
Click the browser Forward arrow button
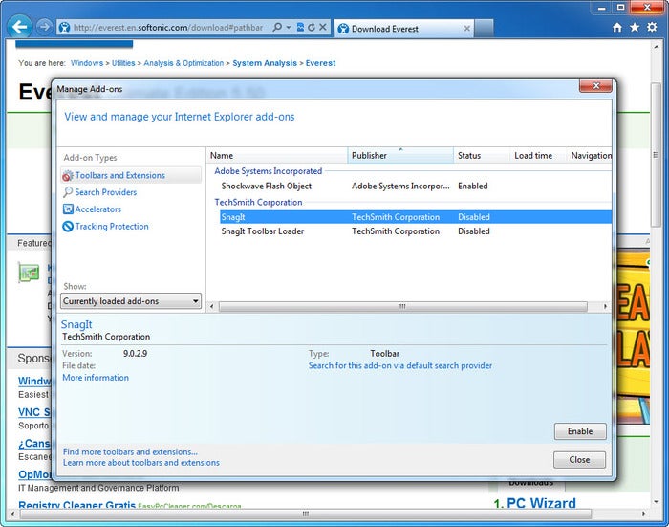click(x=44, y=27)
